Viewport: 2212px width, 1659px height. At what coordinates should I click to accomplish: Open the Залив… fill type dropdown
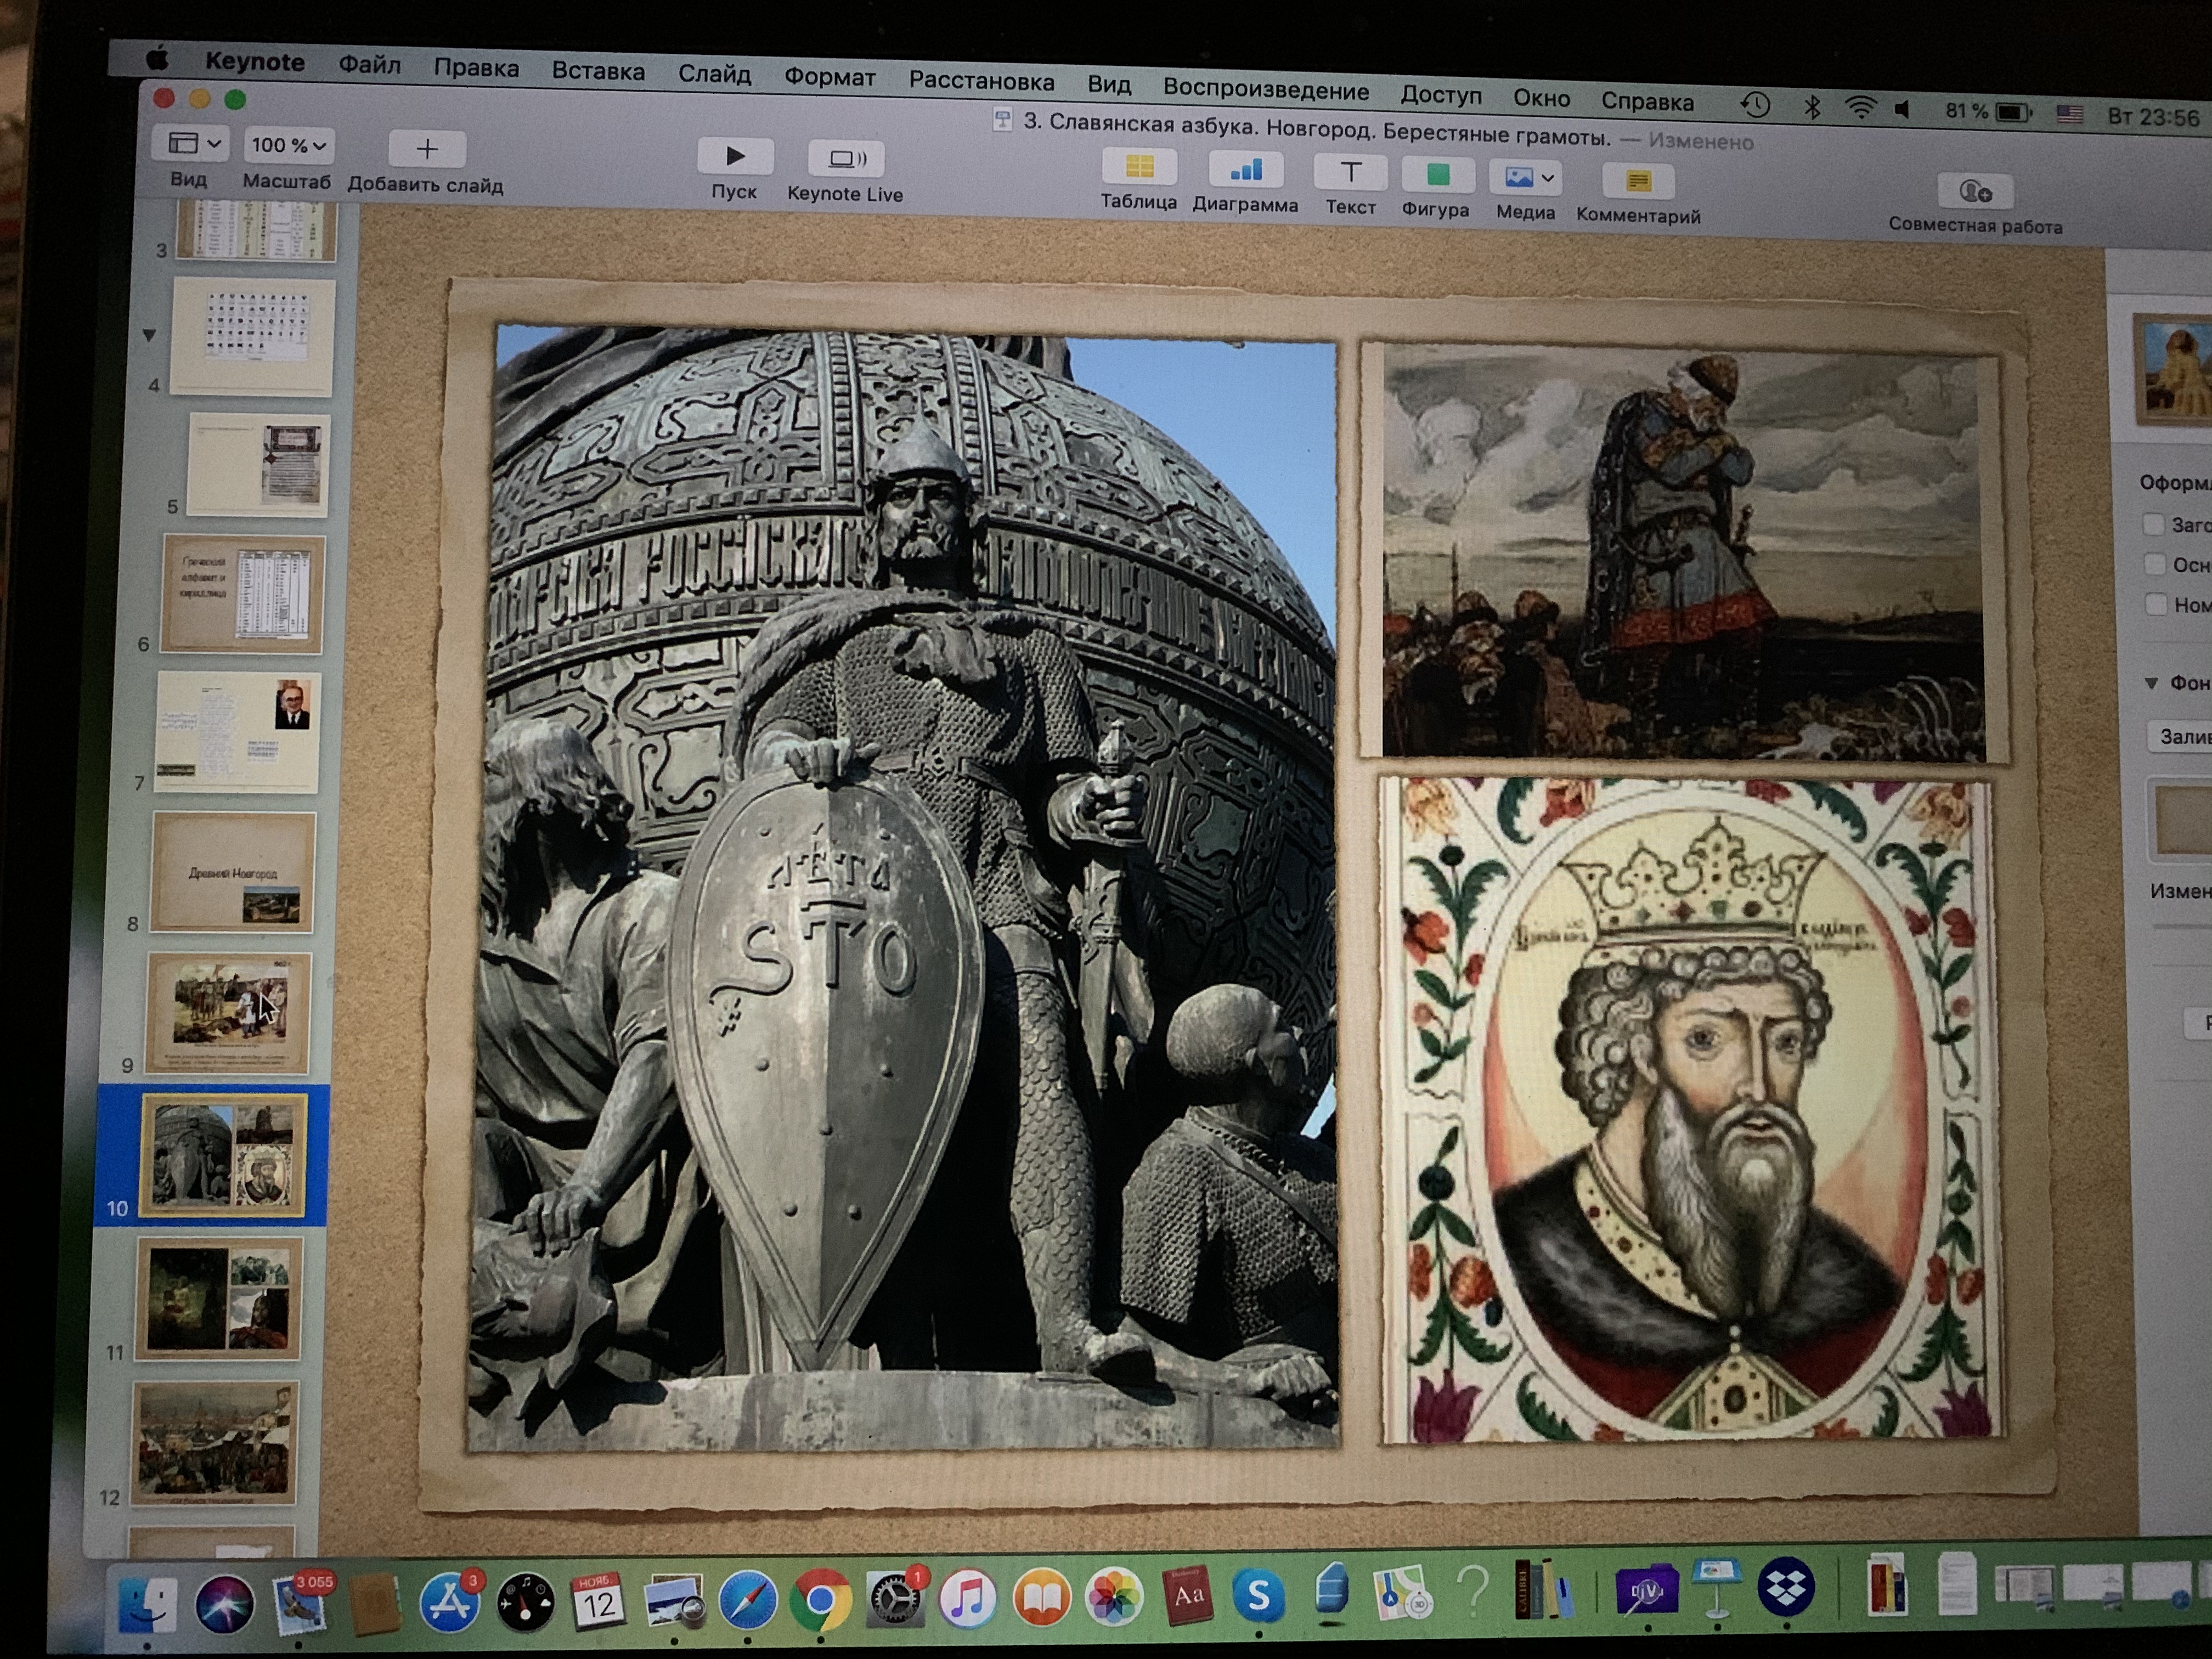[x=2181, y=737]
